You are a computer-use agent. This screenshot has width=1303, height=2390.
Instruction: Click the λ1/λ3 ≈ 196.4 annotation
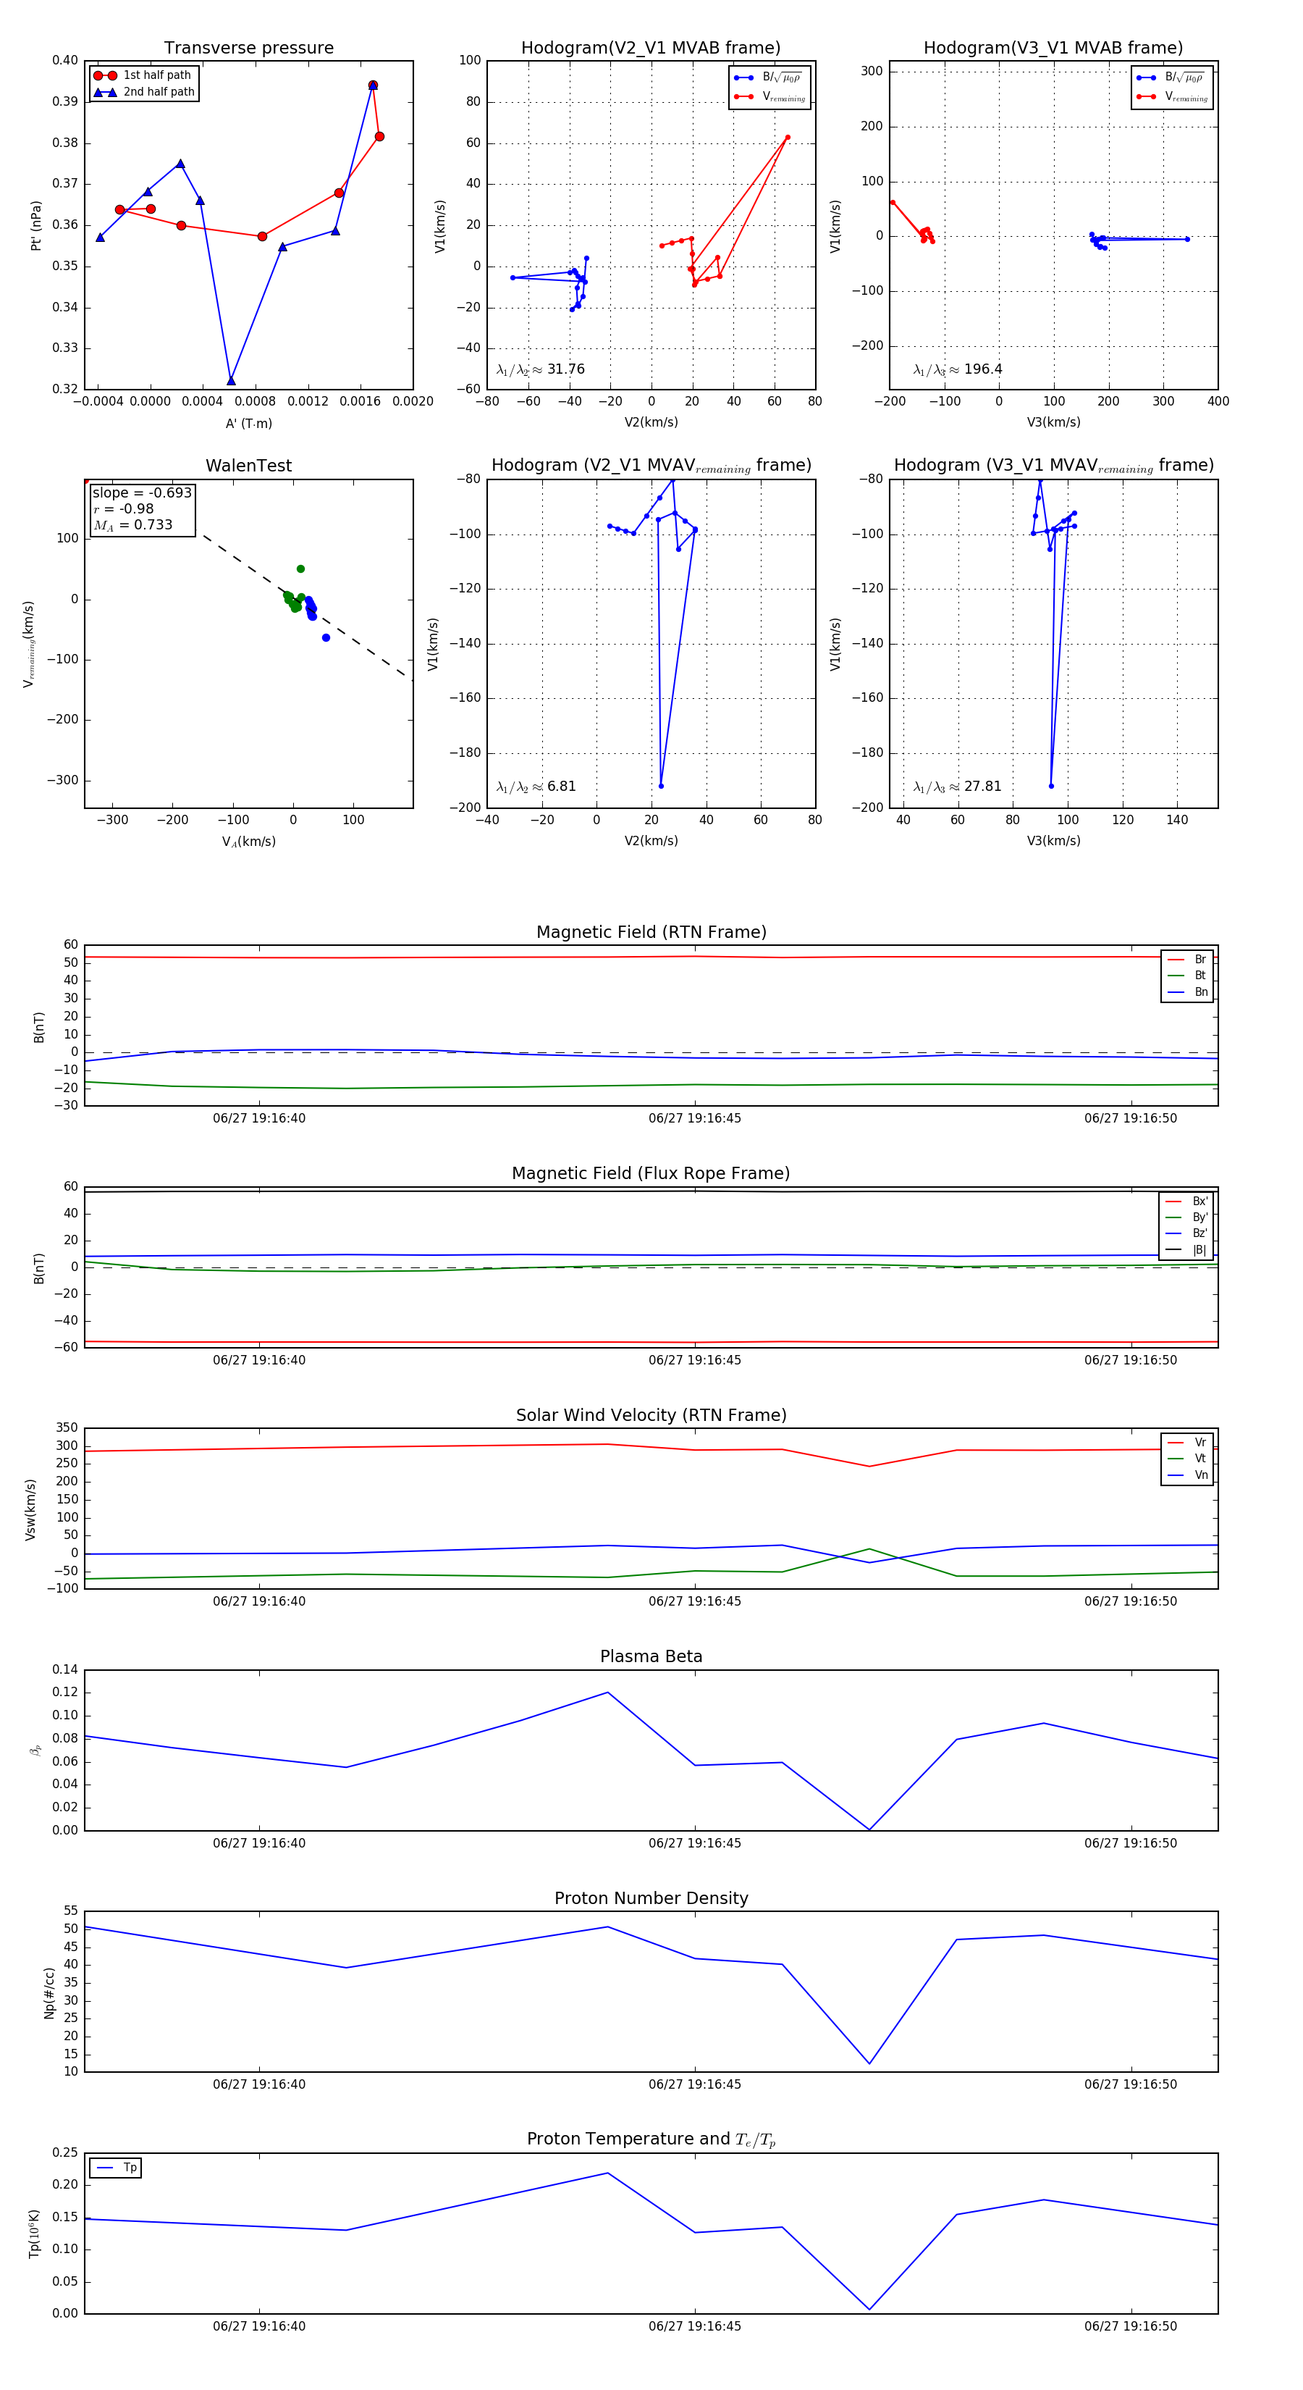957,369
